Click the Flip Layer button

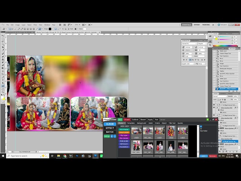124,135
